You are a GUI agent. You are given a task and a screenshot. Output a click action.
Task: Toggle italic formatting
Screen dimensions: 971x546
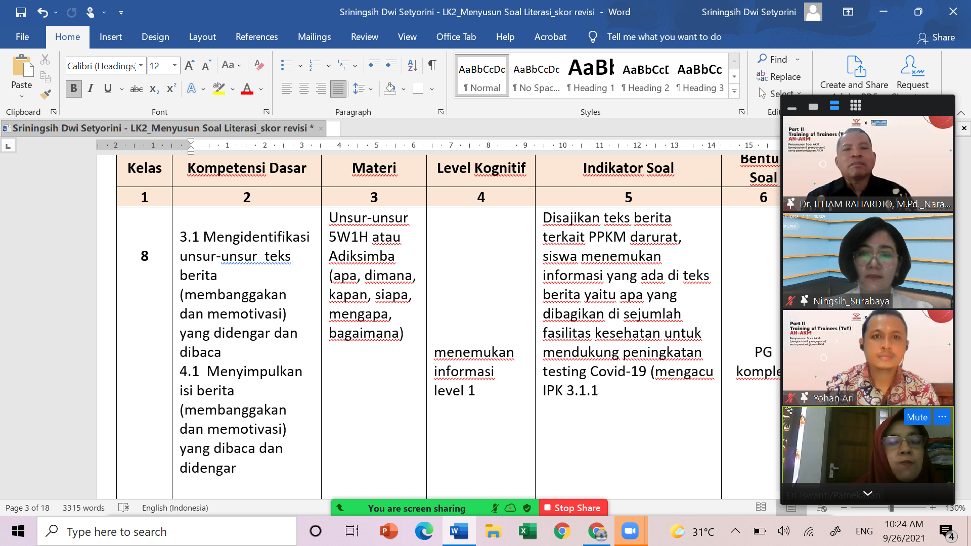91,89
